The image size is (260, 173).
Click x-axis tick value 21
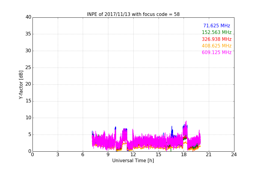209,155
